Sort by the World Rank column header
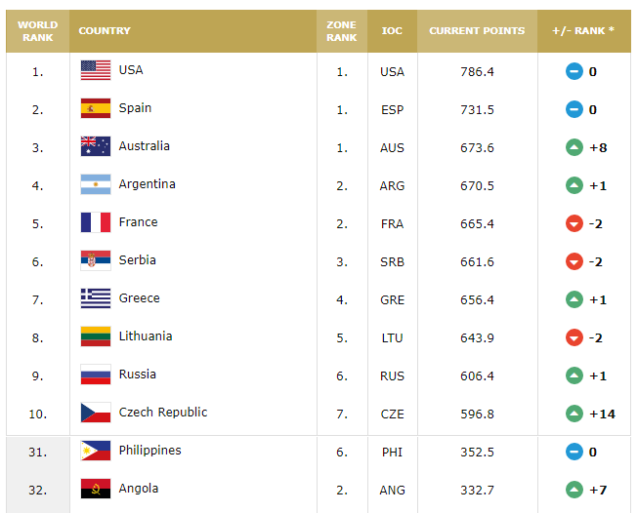Image resolution: width=638 pixels, height=513 pixels. click(x=38, y=31)
